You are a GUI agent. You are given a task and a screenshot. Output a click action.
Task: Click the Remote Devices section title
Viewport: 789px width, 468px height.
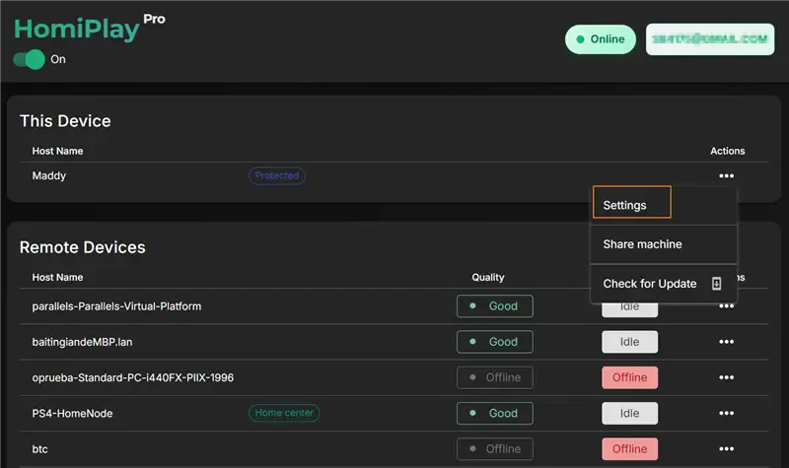[x=83, y=247]
